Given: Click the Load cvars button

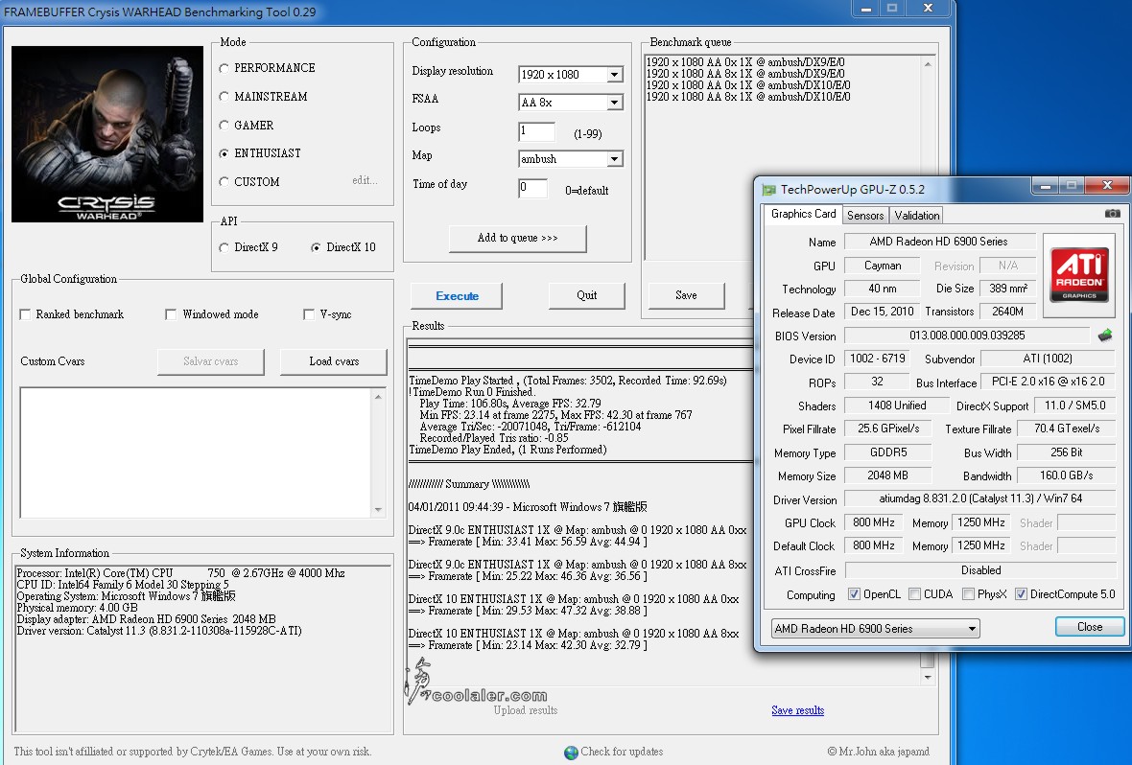Looking at the screenshot, I should point(334,361).
